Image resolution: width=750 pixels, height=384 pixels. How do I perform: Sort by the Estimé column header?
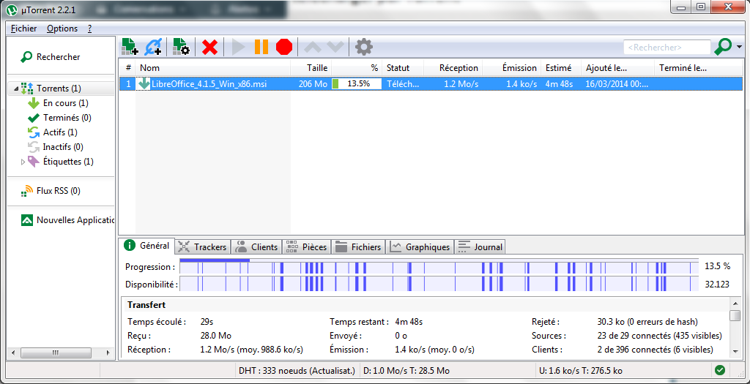(562, 68)
